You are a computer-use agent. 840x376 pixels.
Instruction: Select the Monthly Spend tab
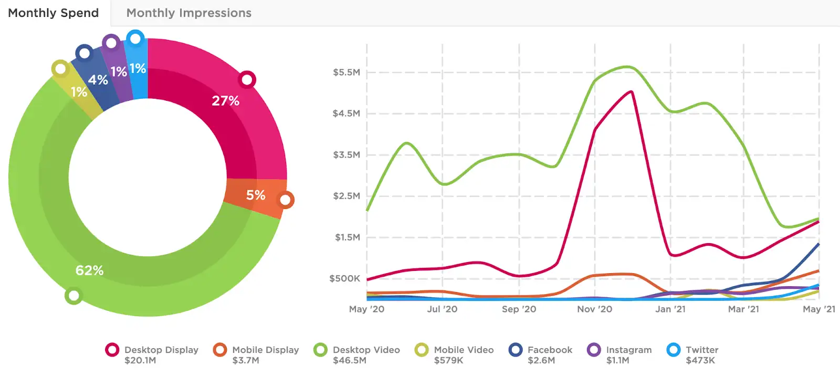[x=54, y=13]
